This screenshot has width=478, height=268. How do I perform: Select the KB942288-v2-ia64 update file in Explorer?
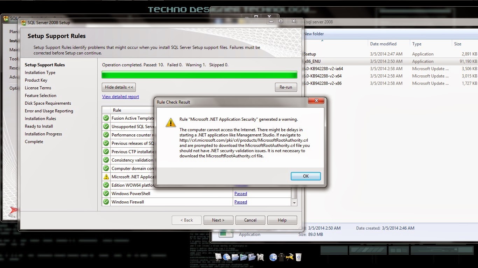(x=391, y=69)
